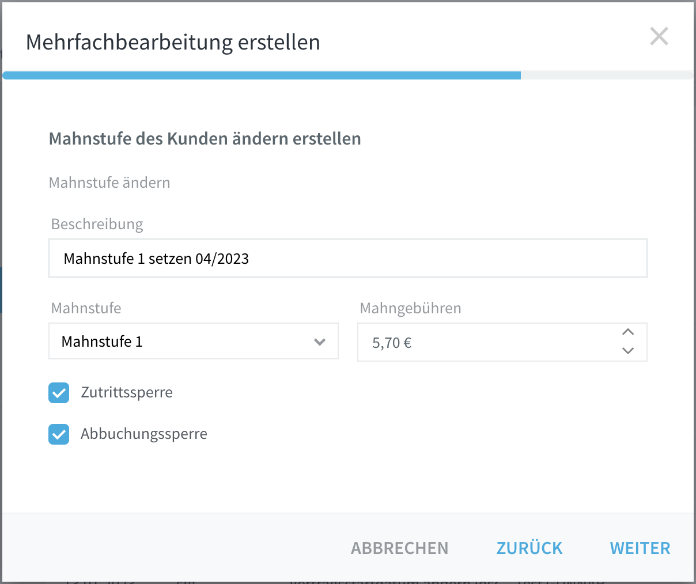Click the blue progress bar
Screen dimensions: 696x584
pos(262,75)
